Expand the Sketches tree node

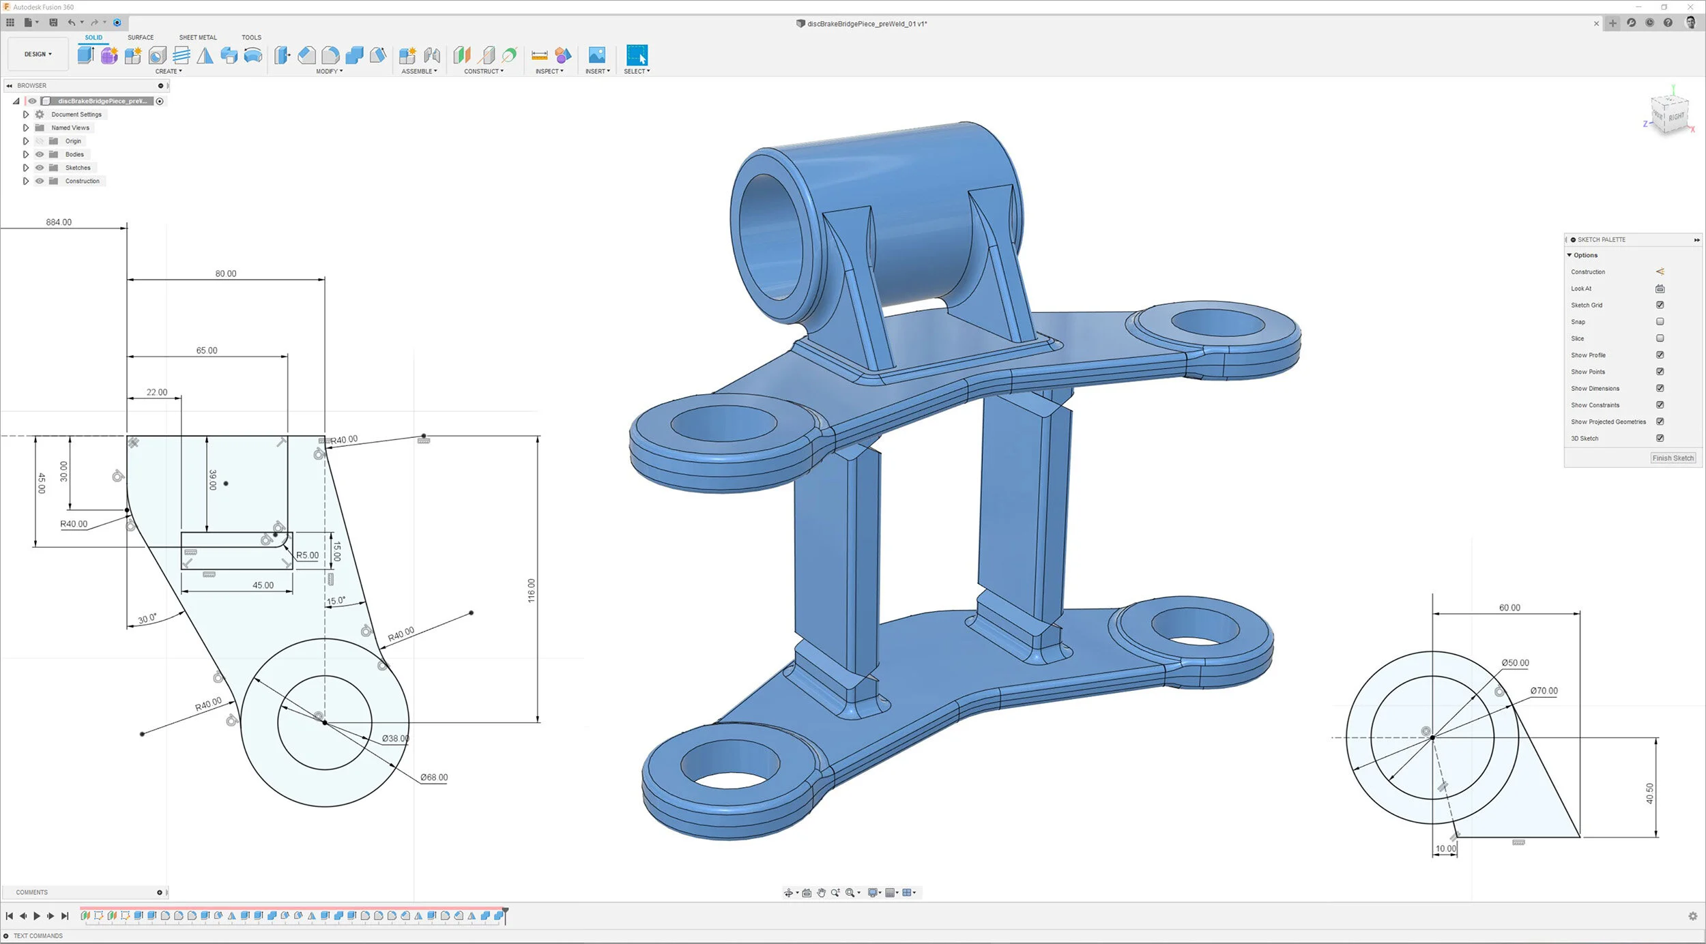(26, 168)
